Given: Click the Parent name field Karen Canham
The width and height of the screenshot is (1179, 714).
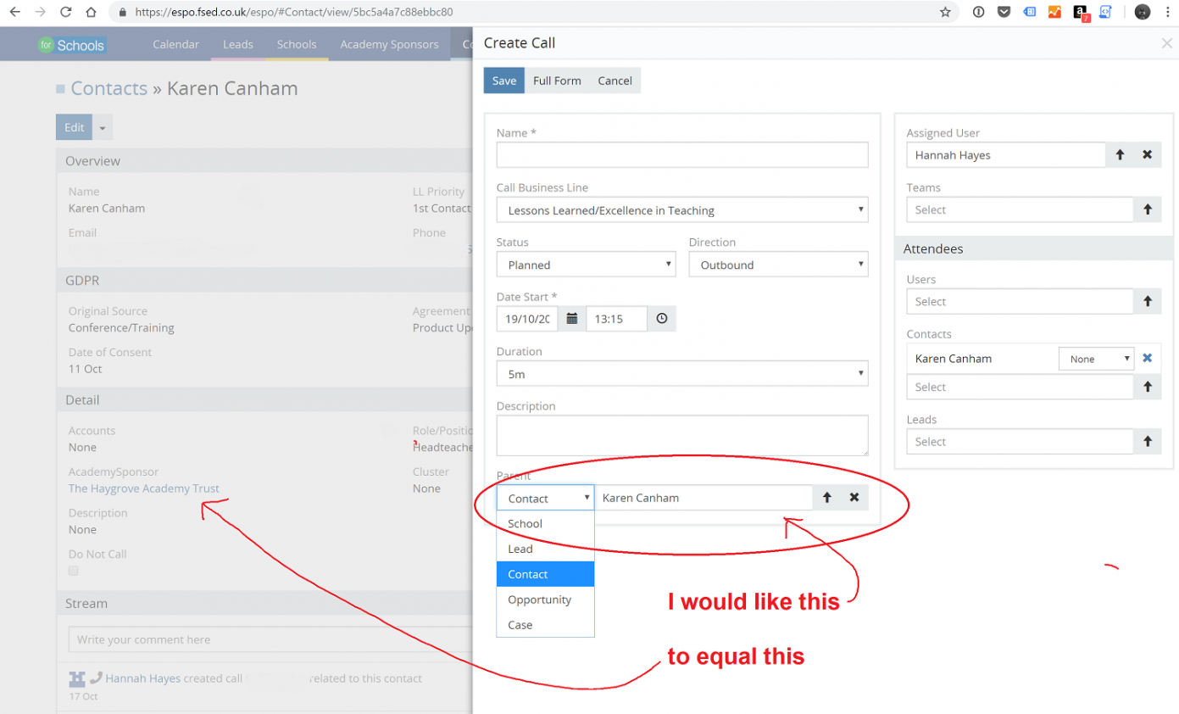Looking at the screenshot, I should click(704, 498).
